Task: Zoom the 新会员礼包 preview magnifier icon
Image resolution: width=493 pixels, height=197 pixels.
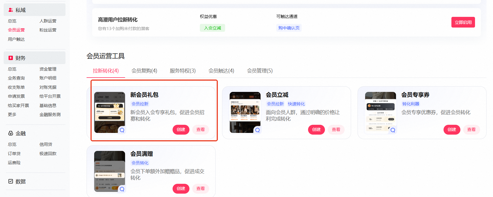Action: click(122, 130)
